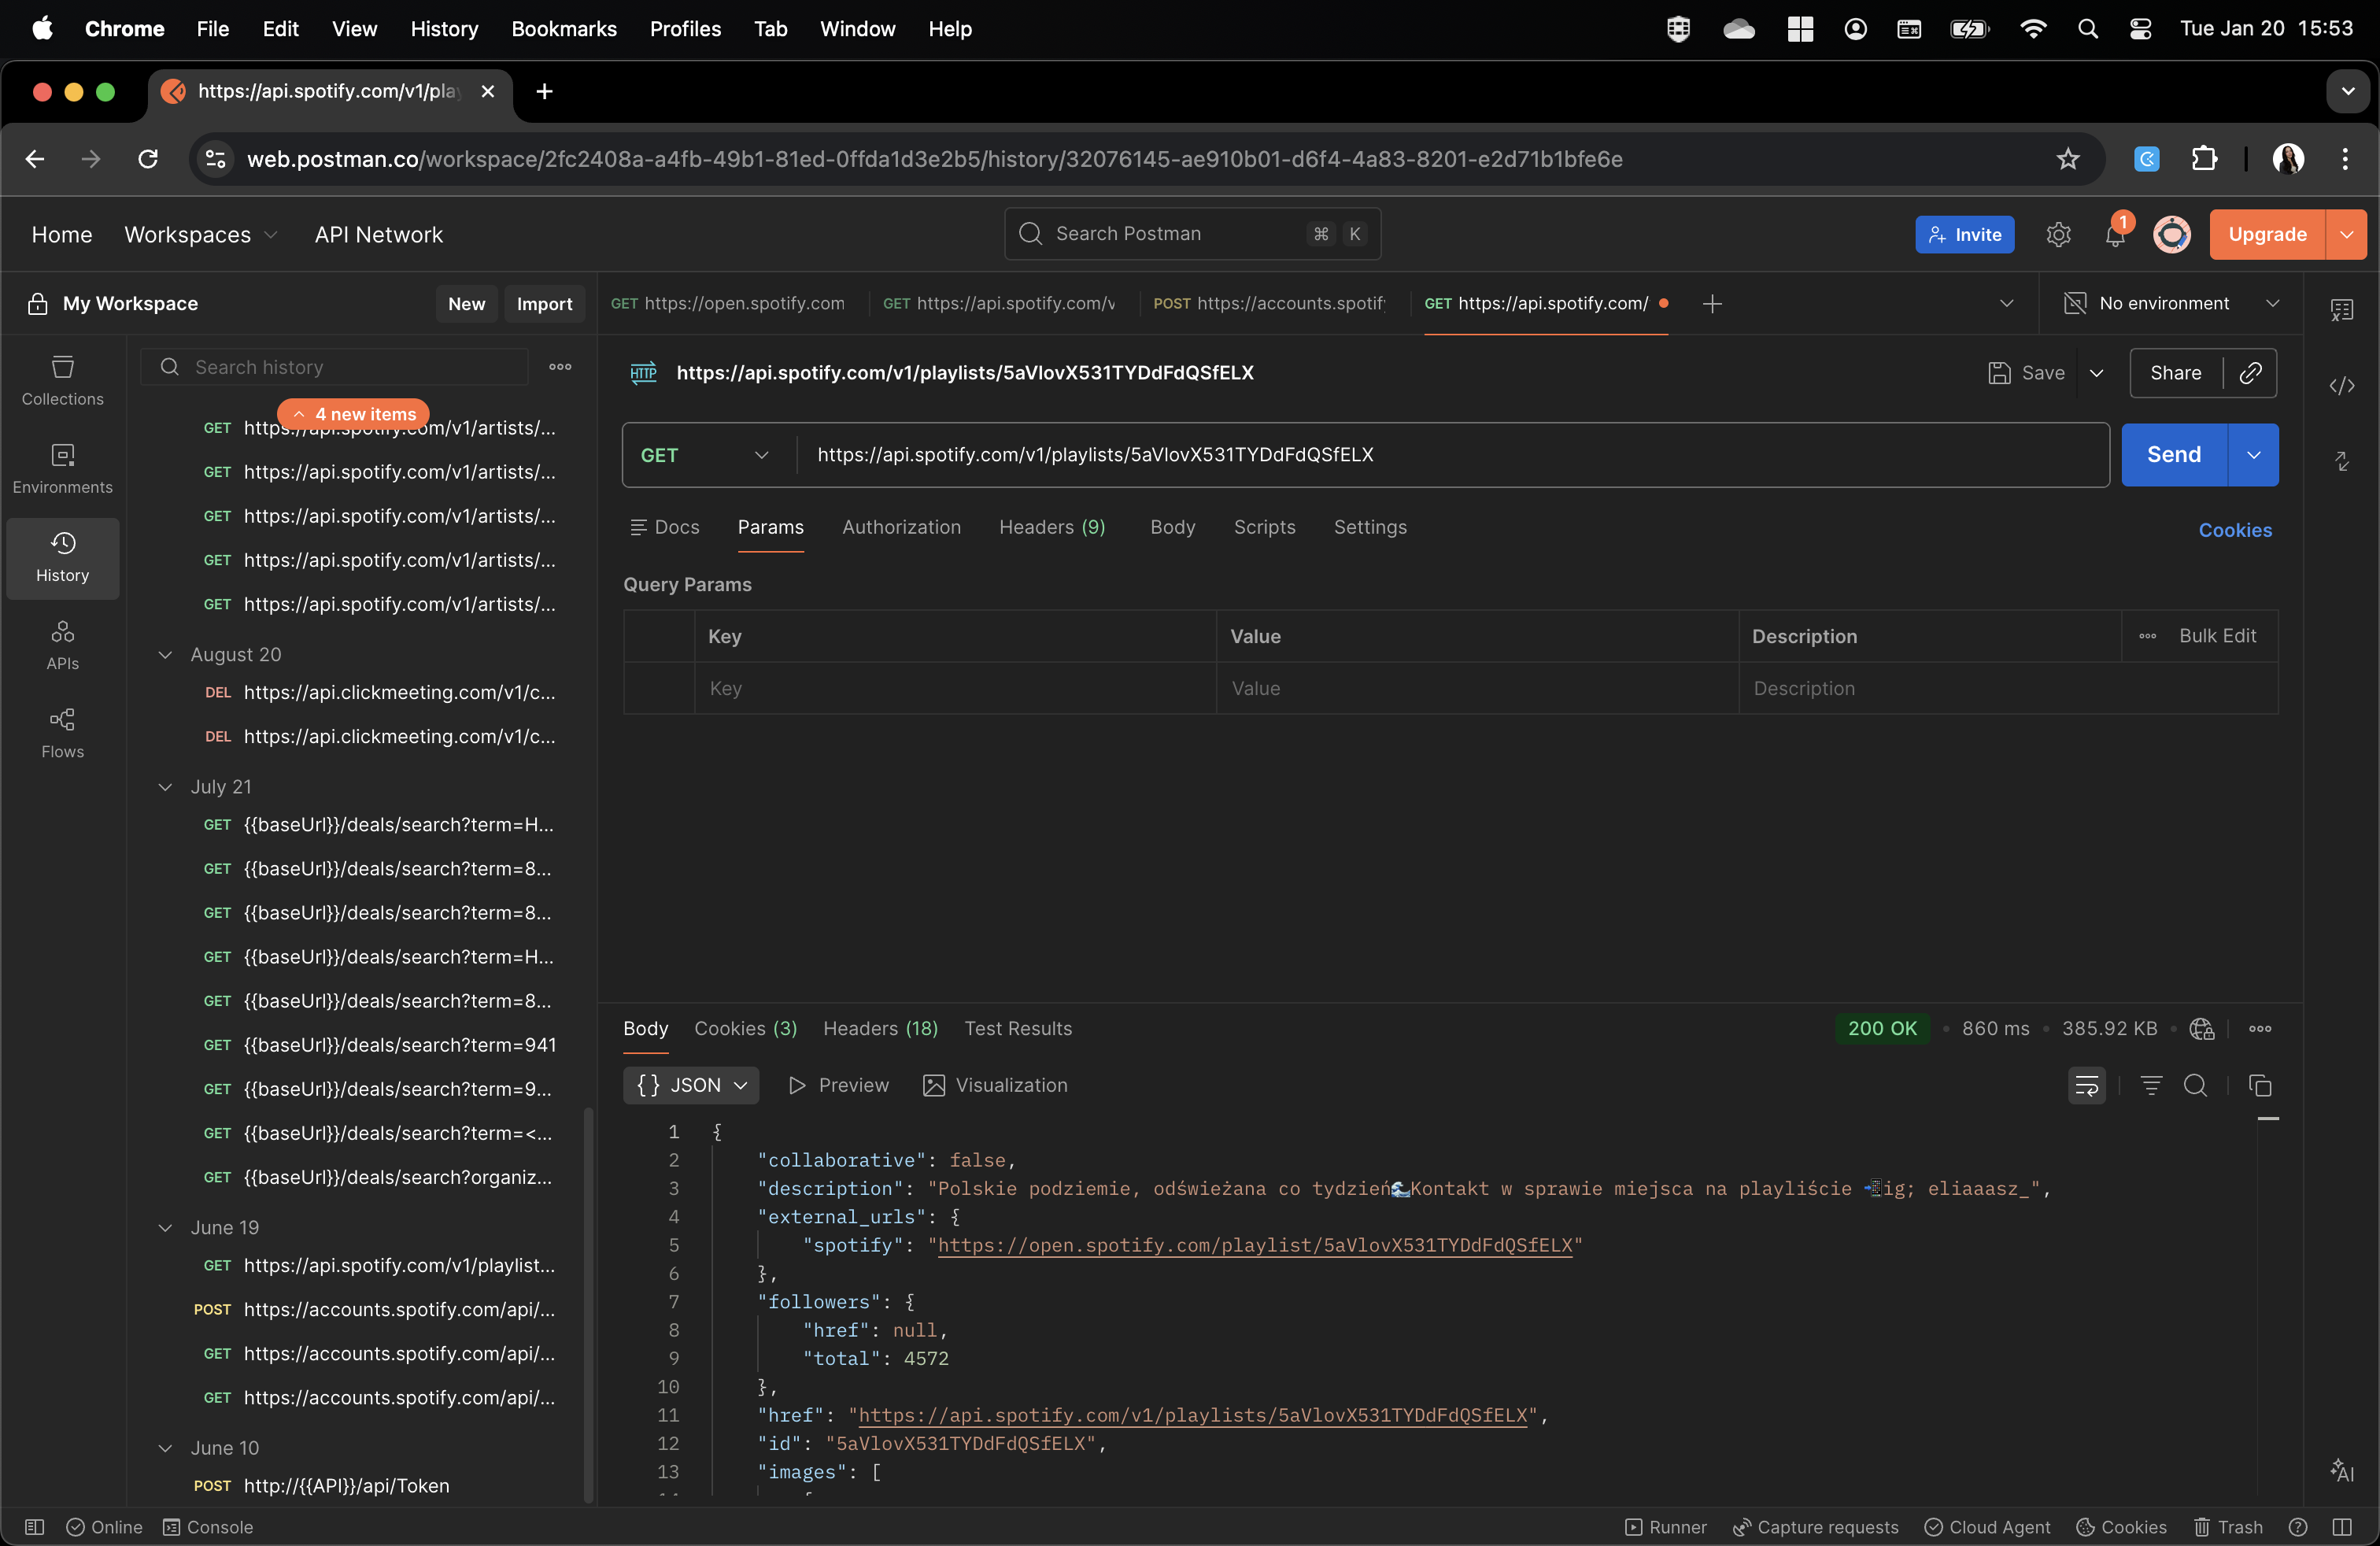
Task: Open response more options menu
Action: point(2260,1028)
